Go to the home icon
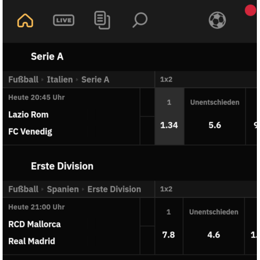The image size is (260, 260). [25, 20]
